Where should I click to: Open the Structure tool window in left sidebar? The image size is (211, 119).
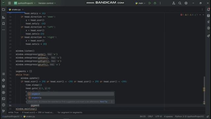pyautogui.click(x=4, y=18)
